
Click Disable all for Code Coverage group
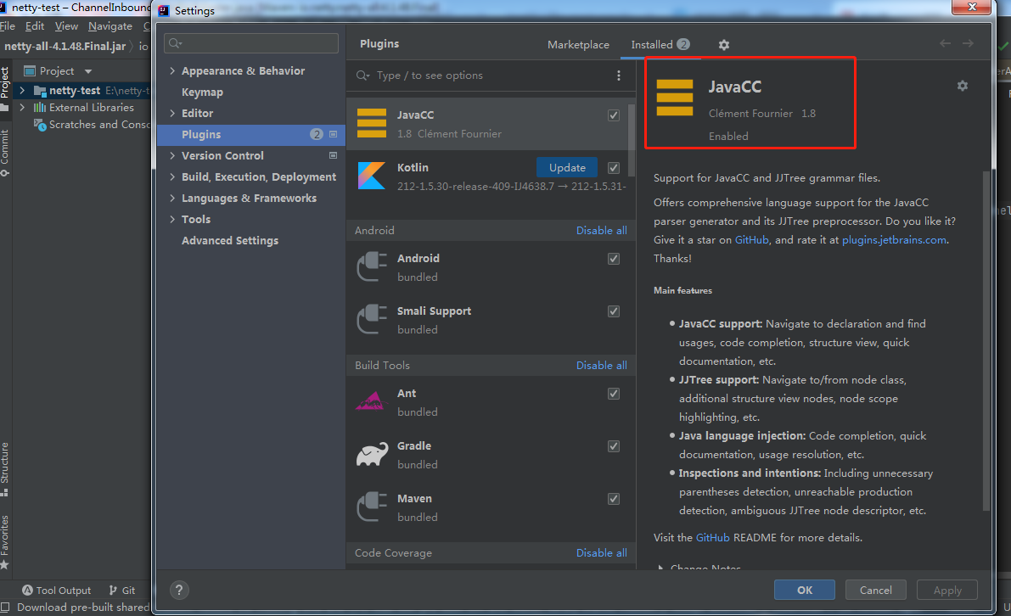pyautogui.click(x=602, y=553)
